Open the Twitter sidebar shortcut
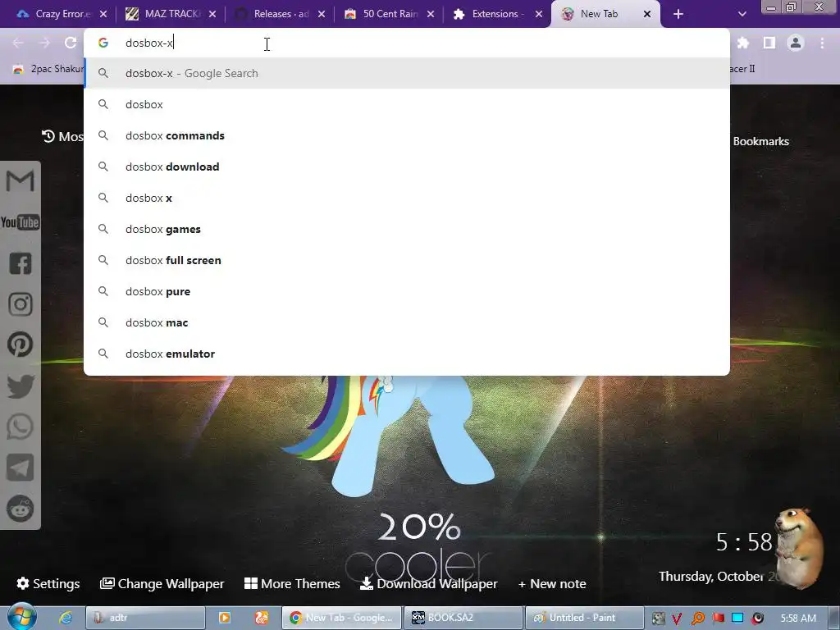Viewport: 840px width, 630px height. 20,386
